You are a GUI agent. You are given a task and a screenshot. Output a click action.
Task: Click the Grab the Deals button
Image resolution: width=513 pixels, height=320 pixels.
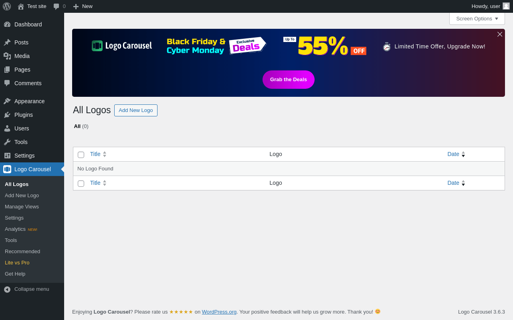(x=289, y=80)
